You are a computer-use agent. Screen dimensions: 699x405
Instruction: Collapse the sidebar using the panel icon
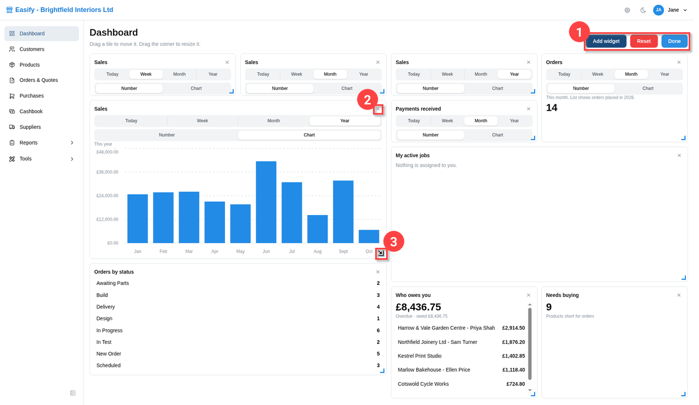(73, 393)
